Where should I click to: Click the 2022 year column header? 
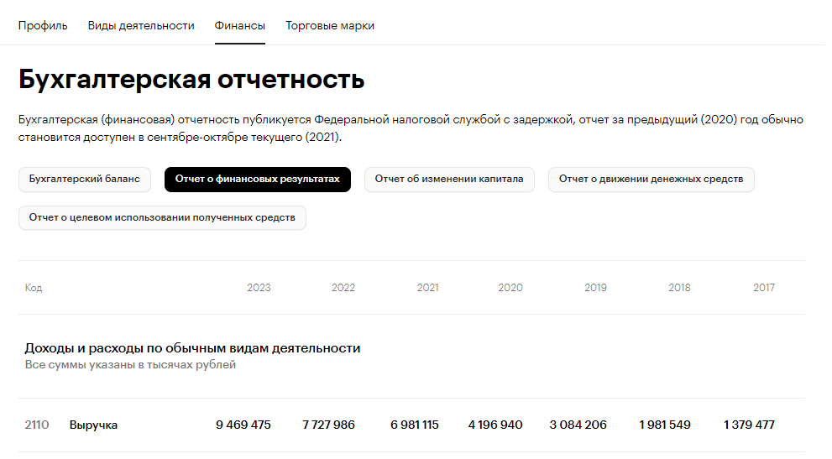[x=343, y=288]
